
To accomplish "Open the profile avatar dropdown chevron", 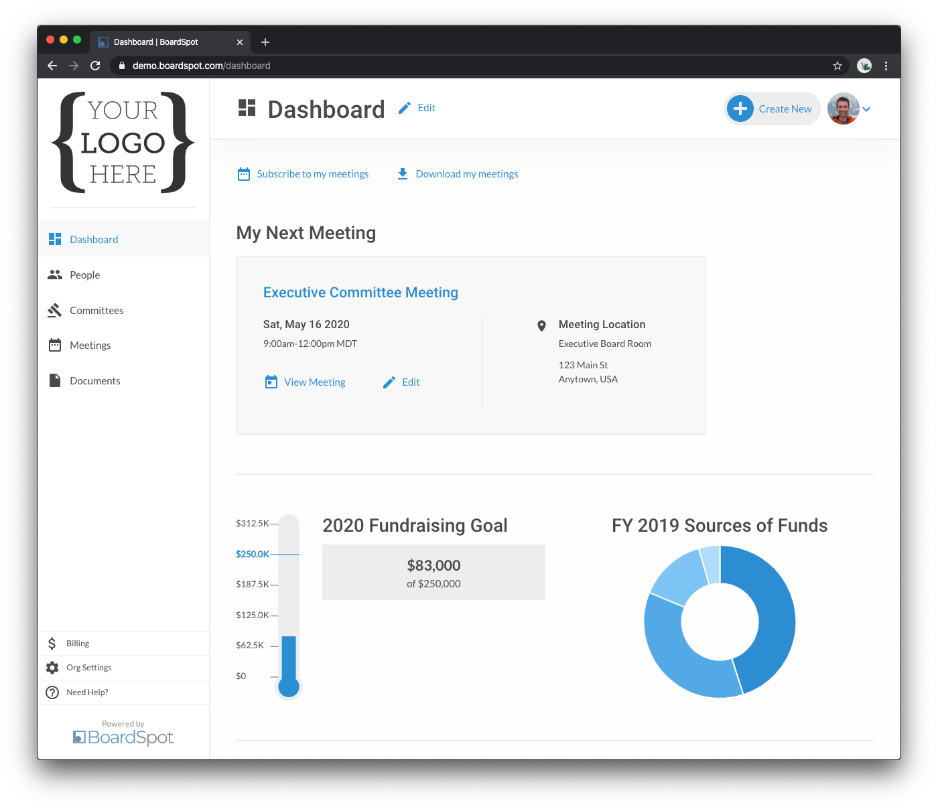I will 868,108.
